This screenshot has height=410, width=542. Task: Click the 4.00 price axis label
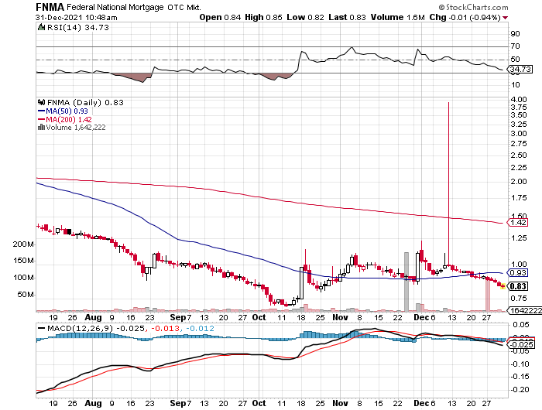click(519, 100)
